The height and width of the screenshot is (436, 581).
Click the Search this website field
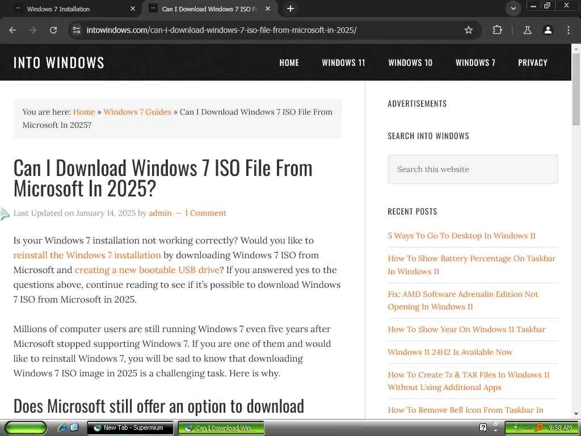click(473, 169)
